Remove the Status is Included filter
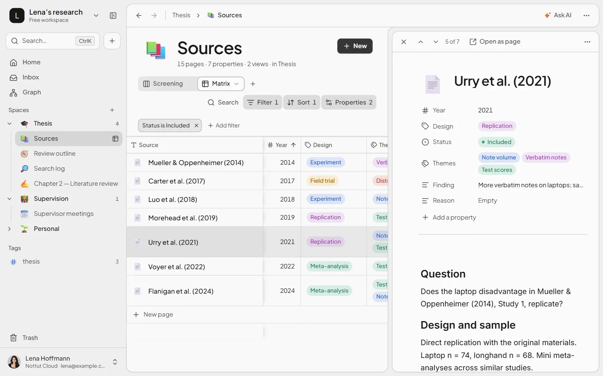Screen dimensions: 603x376 tap(196, 126)
